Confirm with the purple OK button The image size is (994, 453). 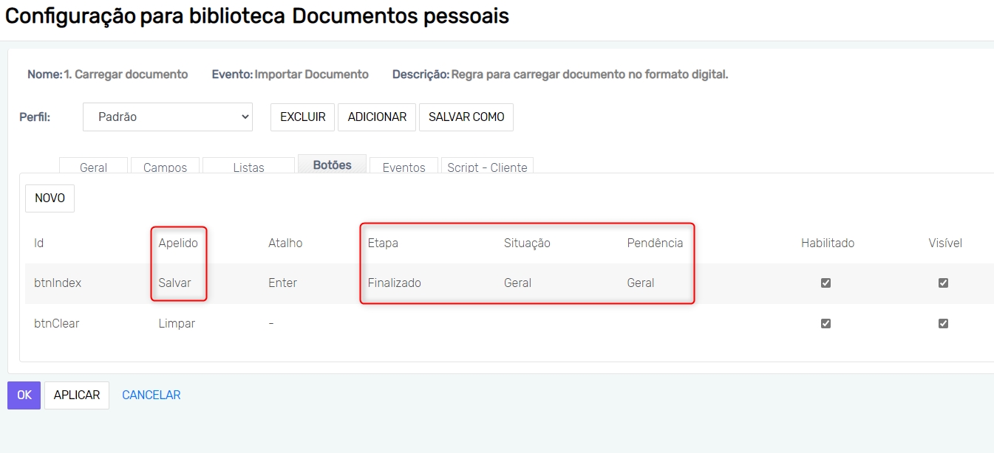[x=24, y=395]
